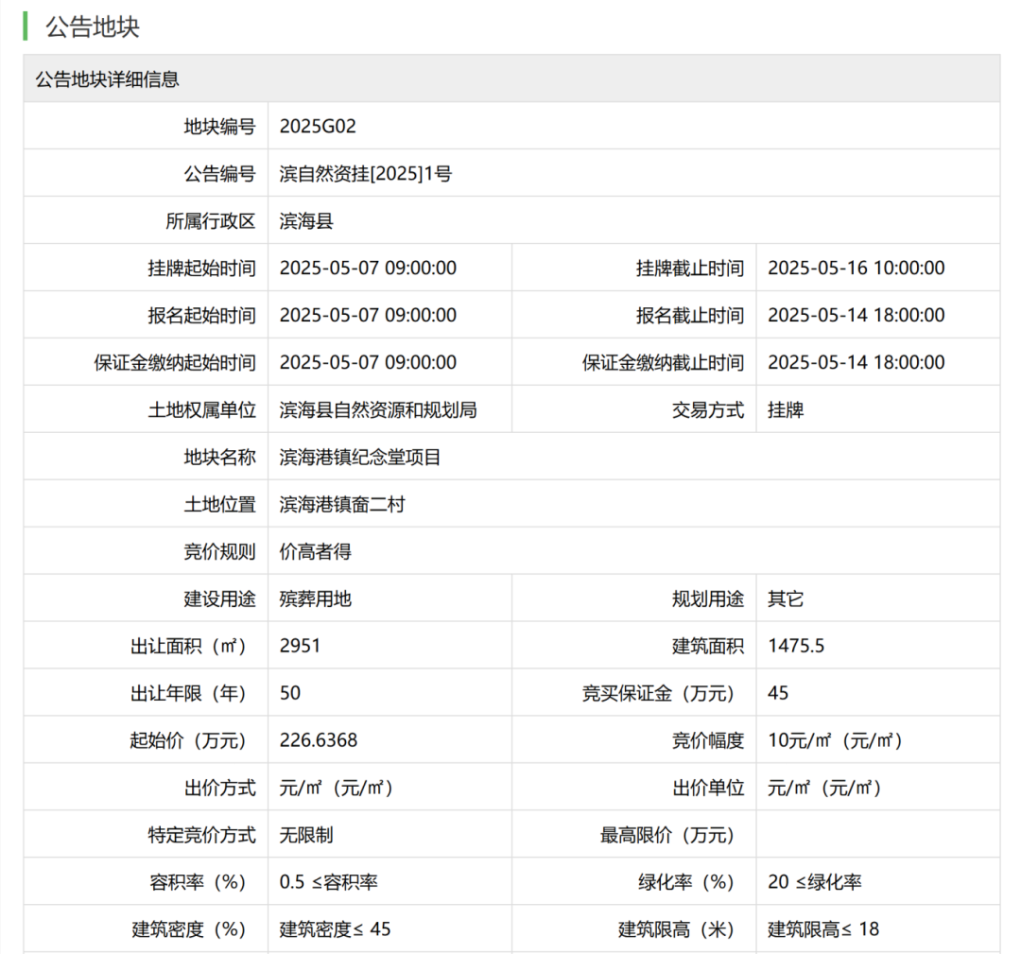Viewport: 1021px width, 954px height.
Task: Select building density value 建筑密度≤ 45
Action: [335, 929]
